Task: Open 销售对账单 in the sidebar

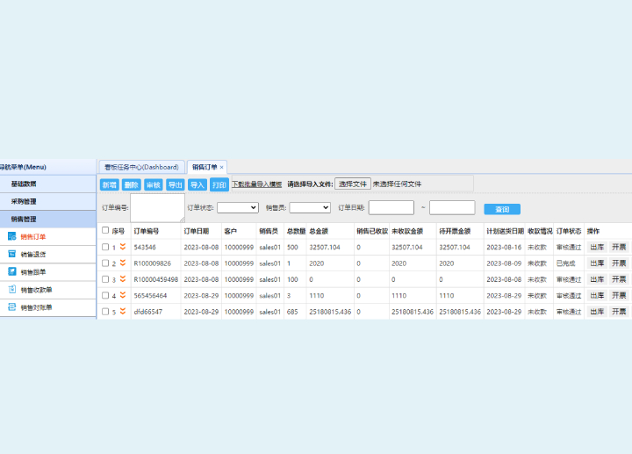Action: click(x=36, y=308)
